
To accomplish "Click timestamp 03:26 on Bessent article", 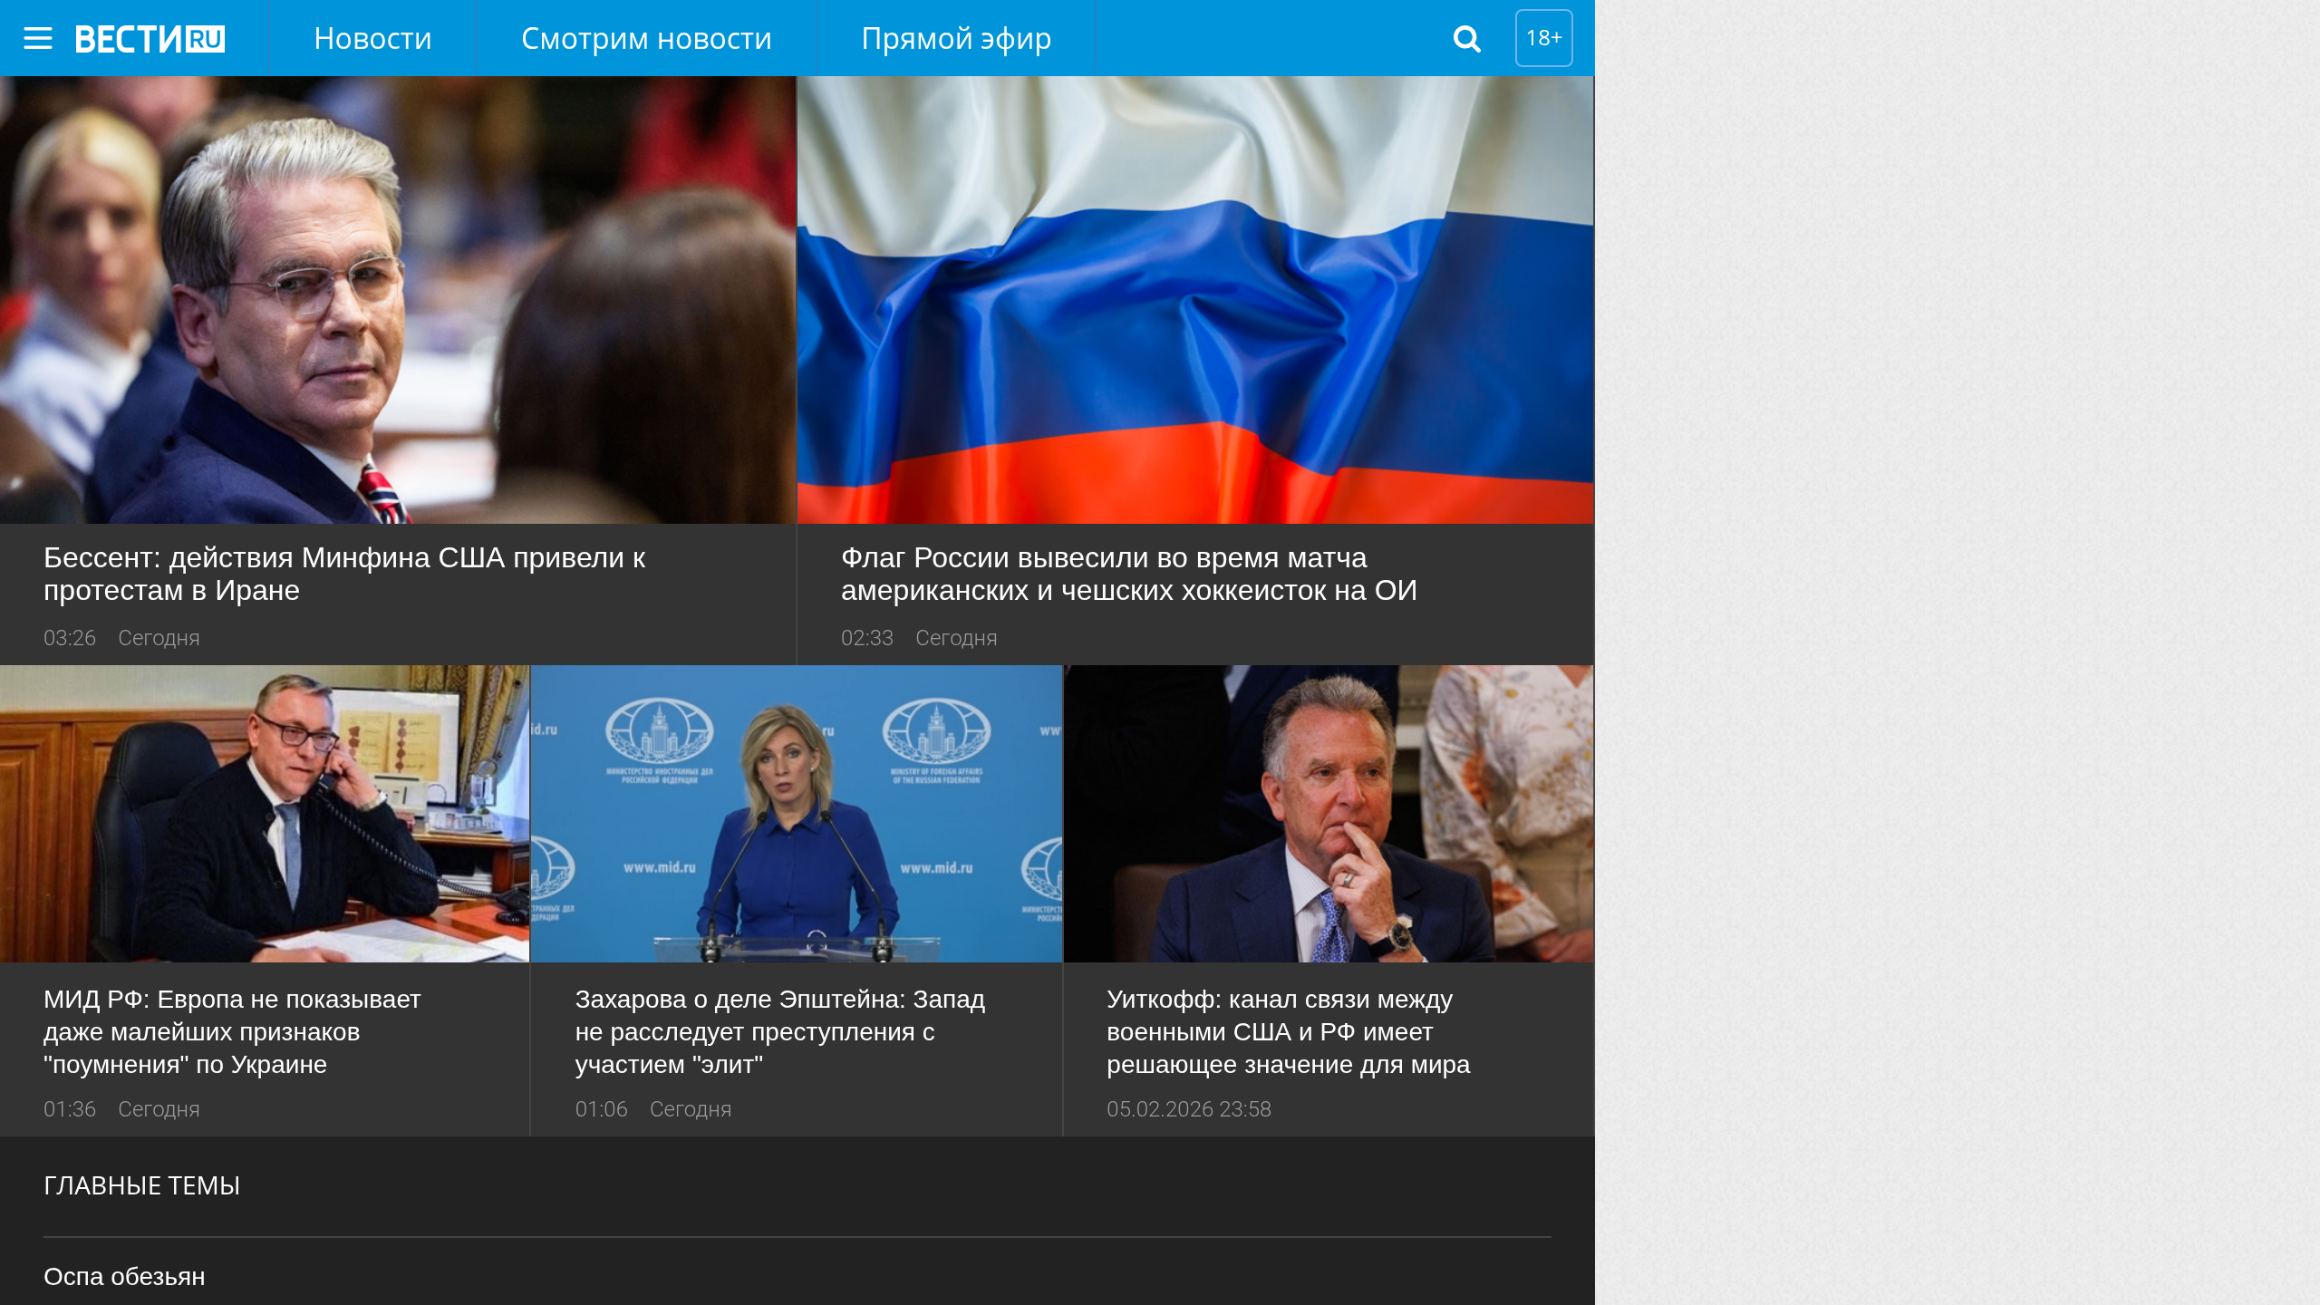I will point(70,637).
